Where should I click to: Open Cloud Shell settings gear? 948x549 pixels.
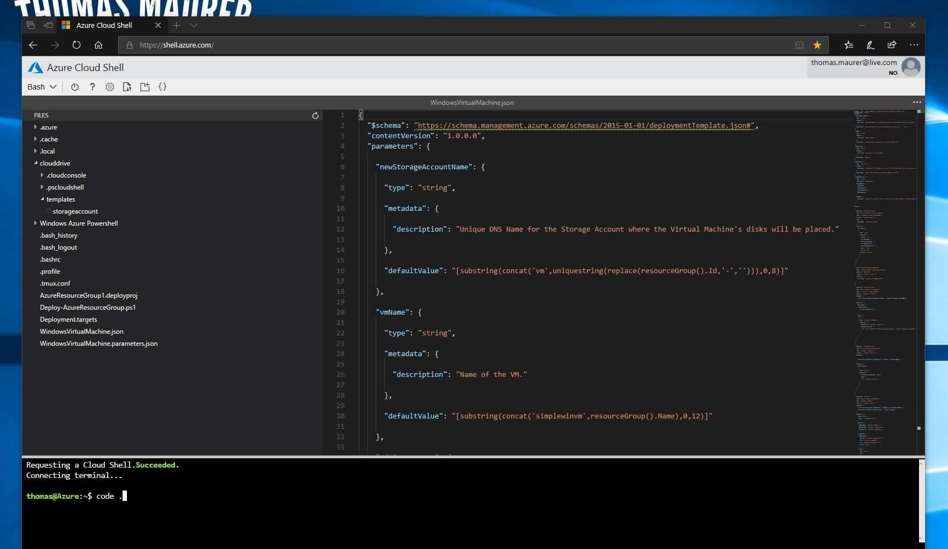tap(110, 87)
